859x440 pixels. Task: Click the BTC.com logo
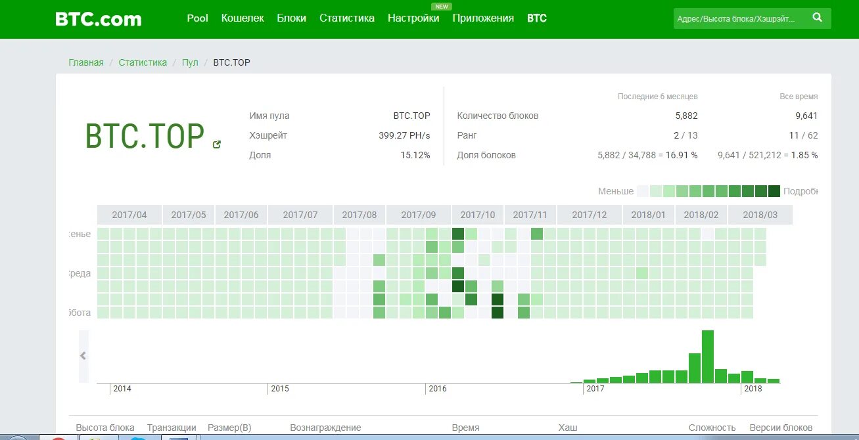point(99,18)
